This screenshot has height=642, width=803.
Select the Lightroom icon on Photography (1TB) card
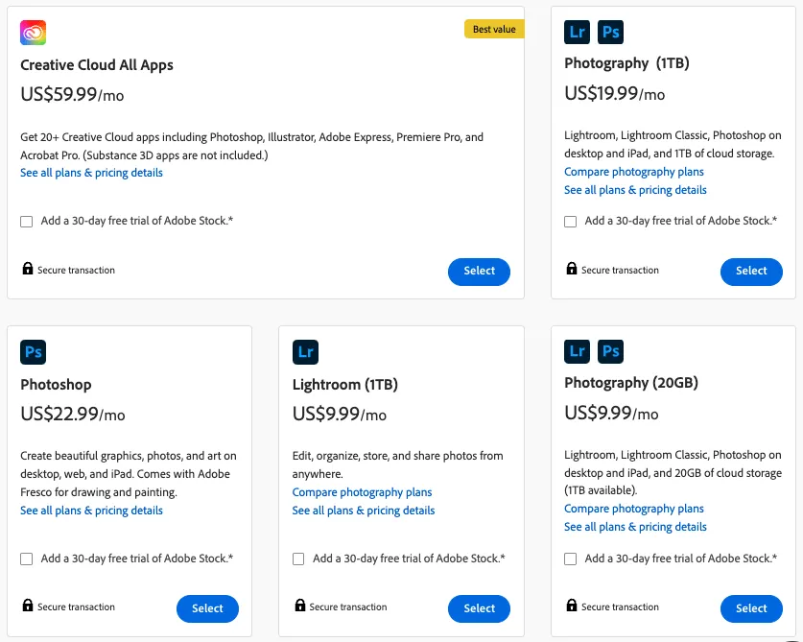(577, 32)
